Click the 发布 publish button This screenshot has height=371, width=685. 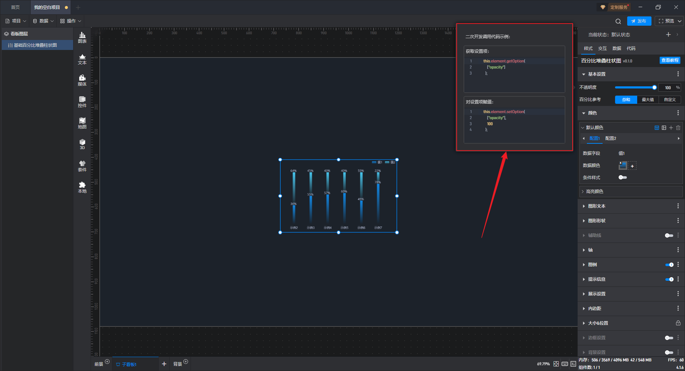(x=639, y=21)
